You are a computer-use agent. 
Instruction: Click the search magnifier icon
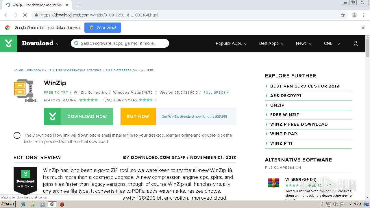point(76,43)
